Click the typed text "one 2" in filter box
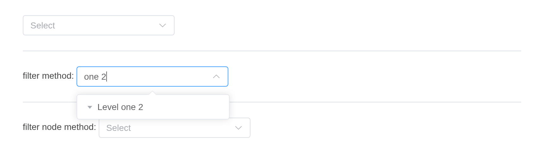The width and height of the screenshot is (544, 153). 95,76
